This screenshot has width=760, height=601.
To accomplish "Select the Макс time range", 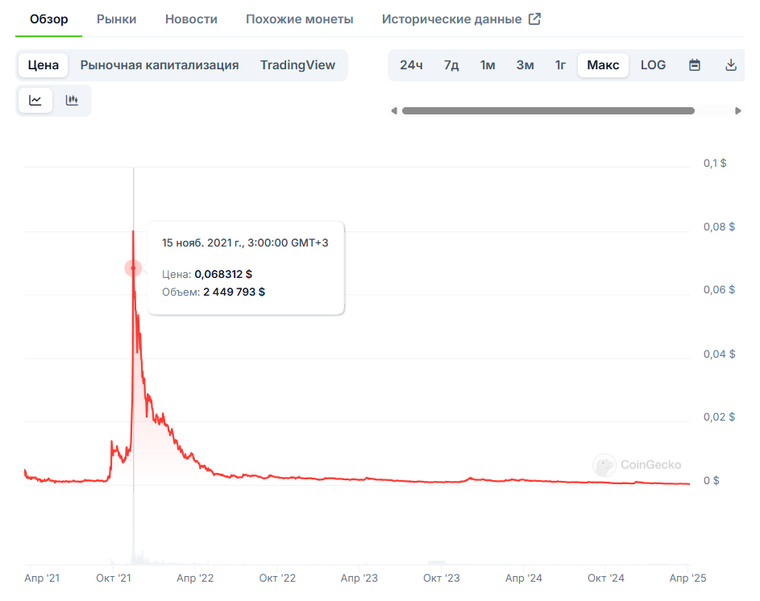I will pyautogui.click(x=603, y=65).
